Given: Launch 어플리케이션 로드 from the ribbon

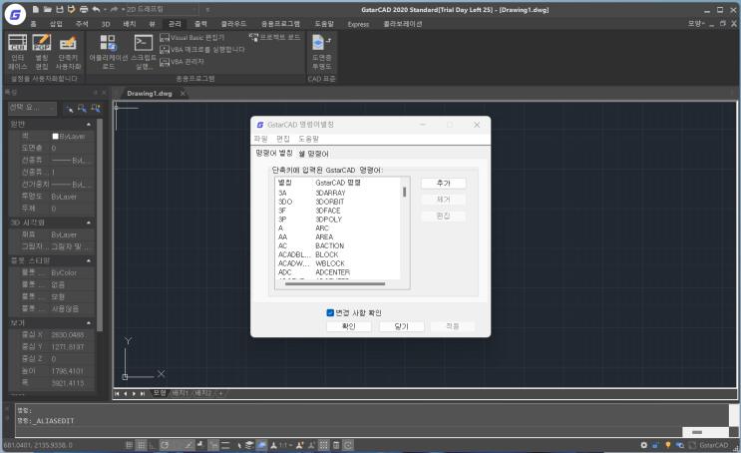Looking at the screenshot, I should (109, 52).
